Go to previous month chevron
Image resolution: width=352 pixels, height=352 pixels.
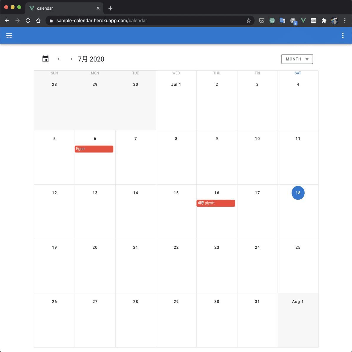pyautogui.click(x=58, y=59)
